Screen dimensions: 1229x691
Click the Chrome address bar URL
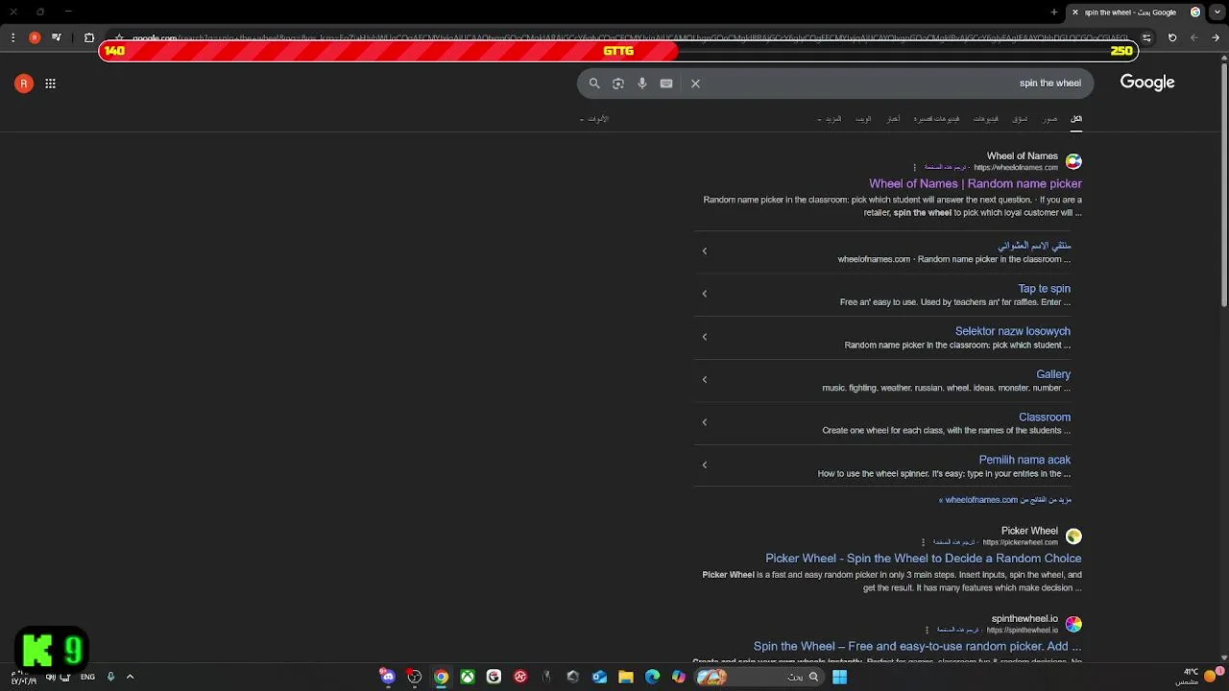point(629,38)
